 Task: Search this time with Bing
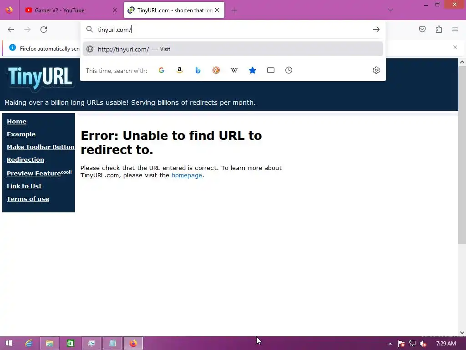pyautogui.click(x=198, y=70)
